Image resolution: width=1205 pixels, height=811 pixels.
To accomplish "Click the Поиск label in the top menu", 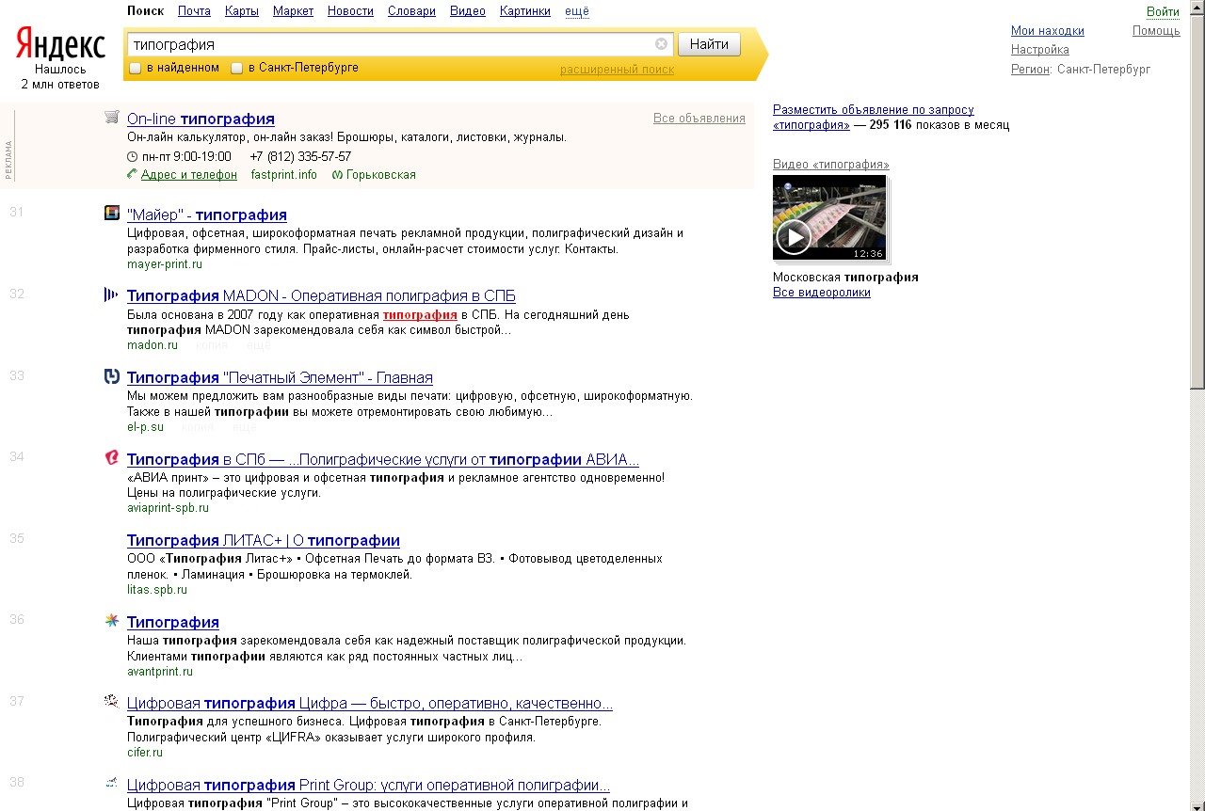I will coord(145,11).
